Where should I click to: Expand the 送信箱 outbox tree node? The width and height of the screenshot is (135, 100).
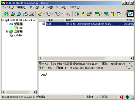click(x=7, y=31)
